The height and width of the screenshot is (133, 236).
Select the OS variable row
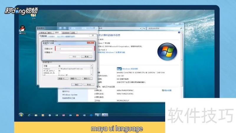coord(67,75)
